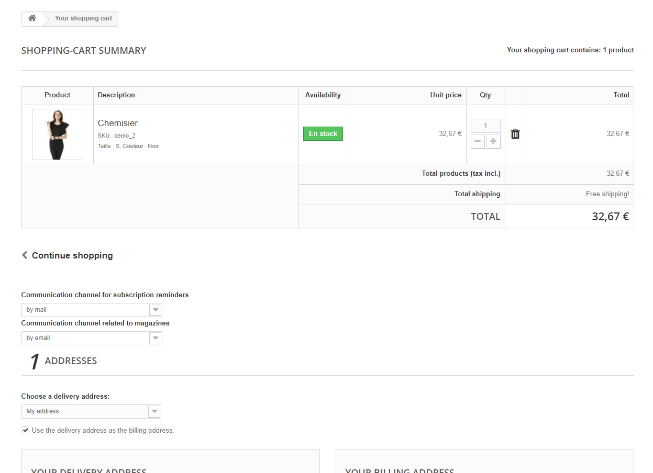Open the subscription reminders channel dropdown
The image size is (653, 473).
92,310
